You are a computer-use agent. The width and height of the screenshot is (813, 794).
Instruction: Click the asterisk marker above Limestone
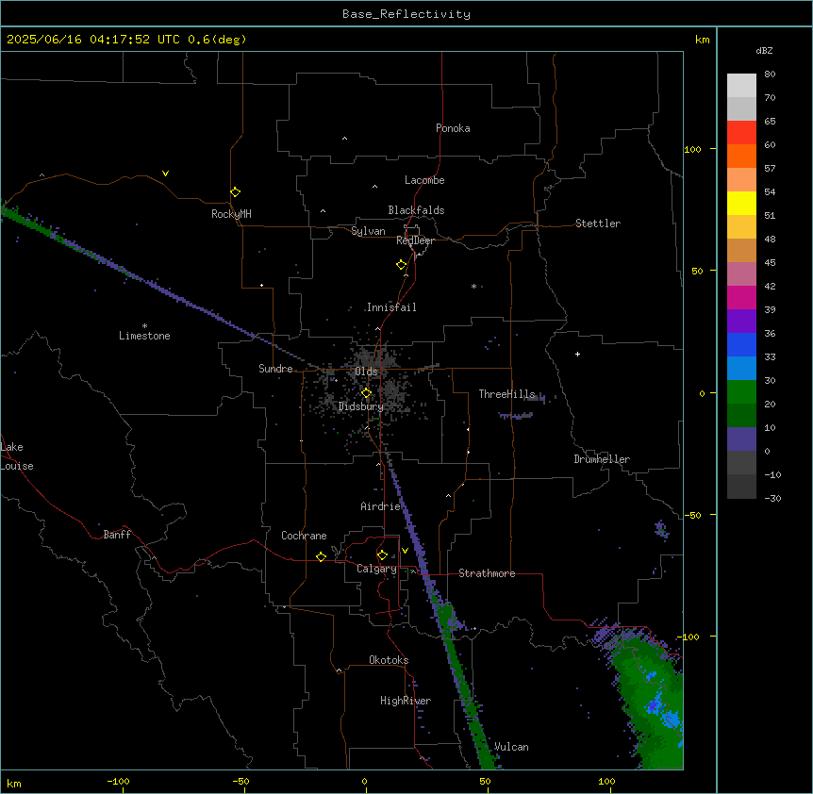click(x=144, y=326)
